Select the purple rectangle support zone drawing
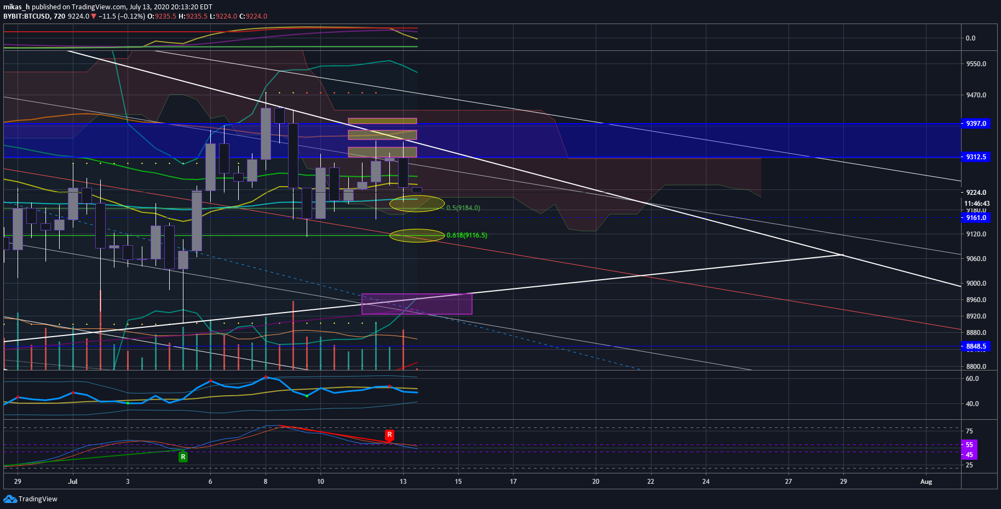The width and height of the screenshot is (1001, 509). (417, 304)
